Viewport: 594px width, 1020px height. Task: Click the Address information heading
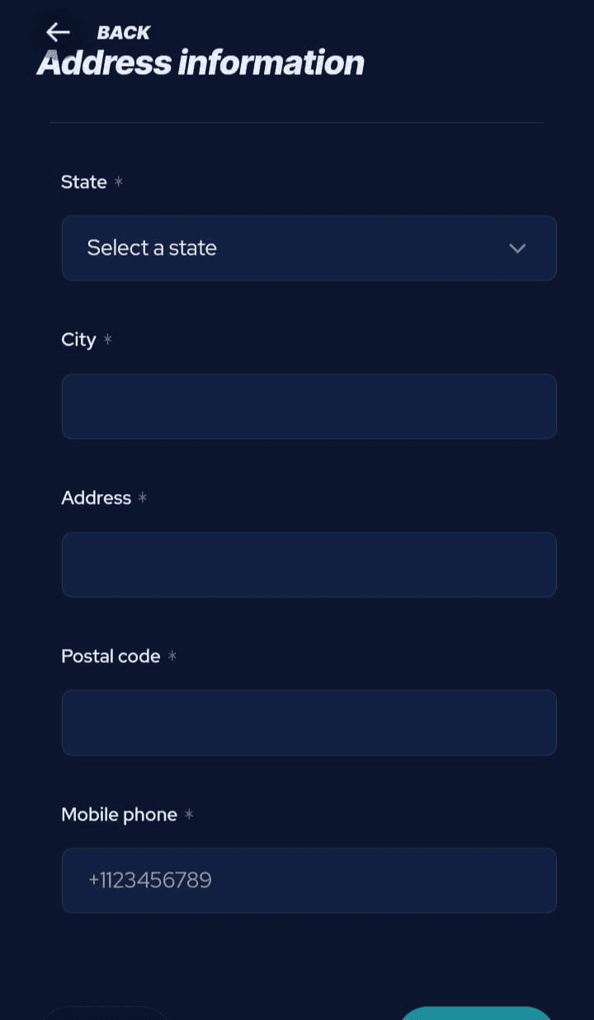[200, 63]
